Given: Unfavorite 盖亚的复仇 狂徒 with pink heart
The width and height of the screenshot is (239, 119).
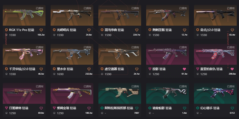Looking at the screenshot, I should coord(232,69).
